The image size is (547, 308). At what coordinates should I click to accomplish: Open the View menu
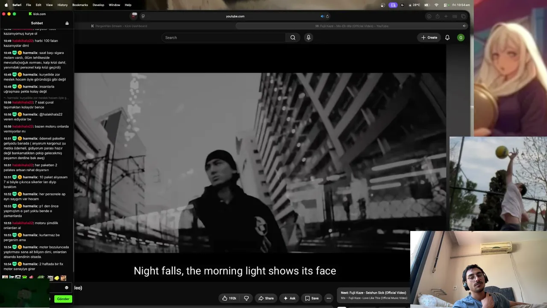(49, 5)
